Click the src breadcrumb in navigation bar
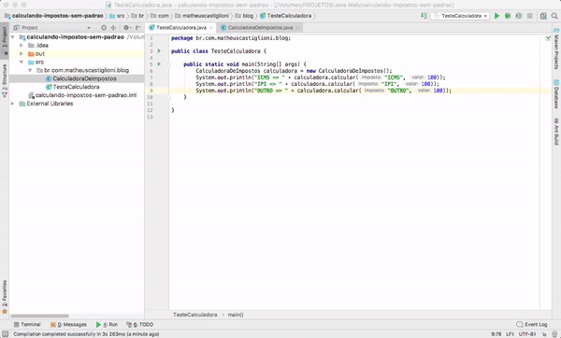The height and width of the screenshot is (338, 561). [117, 16]
